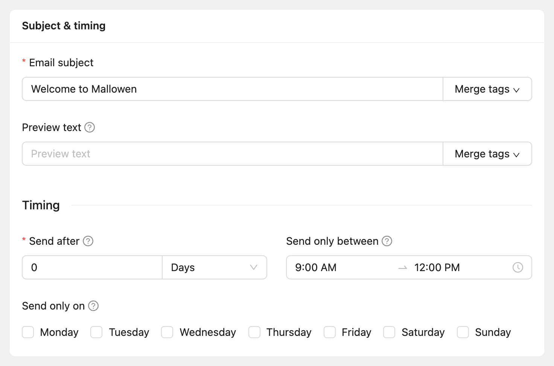Screen dimensions: 554x366
Task: Focus the Preview text input field
Action: [x=233, y=154]
